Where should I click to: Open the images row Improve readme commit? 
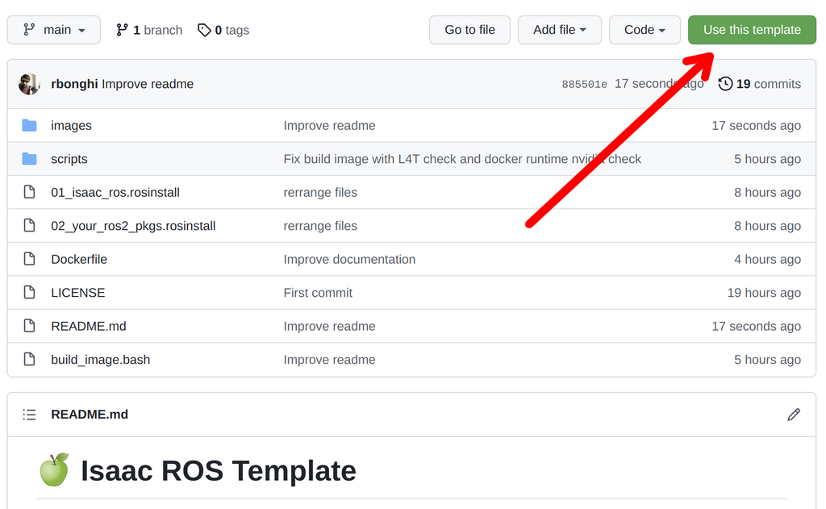[329, 125]
